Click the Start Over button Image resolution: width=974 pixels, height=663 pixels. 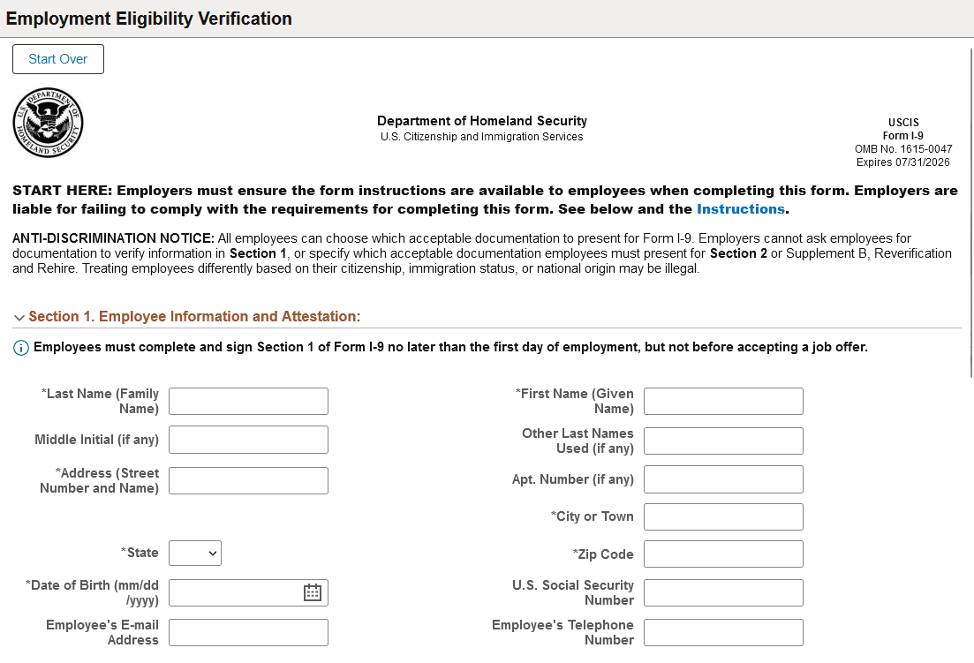click(57, 59)
